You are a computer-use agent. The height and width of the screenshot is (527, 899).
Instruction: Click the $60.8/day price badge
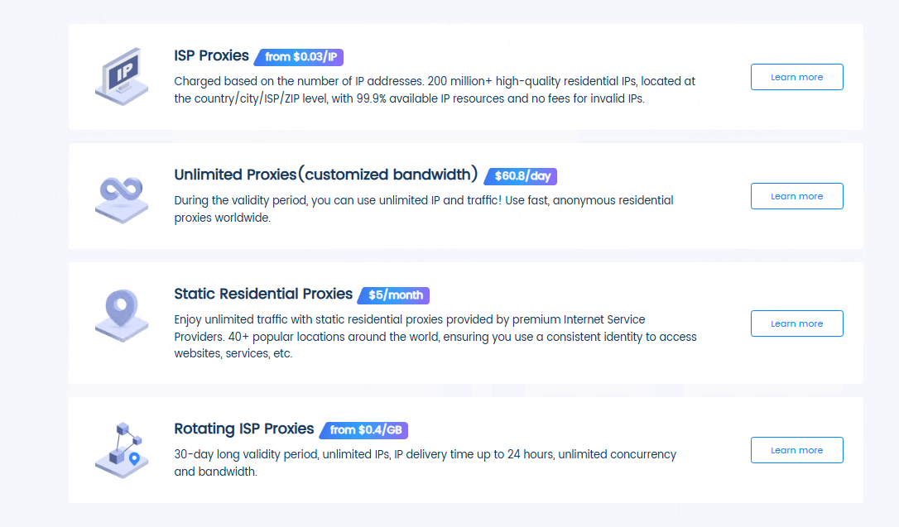click(522, 176)
